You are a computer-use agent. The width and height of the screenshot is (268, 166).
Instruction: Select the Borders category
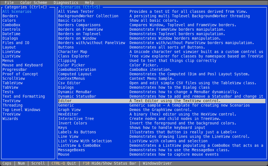pyautogui.click(x=10, y=16)
